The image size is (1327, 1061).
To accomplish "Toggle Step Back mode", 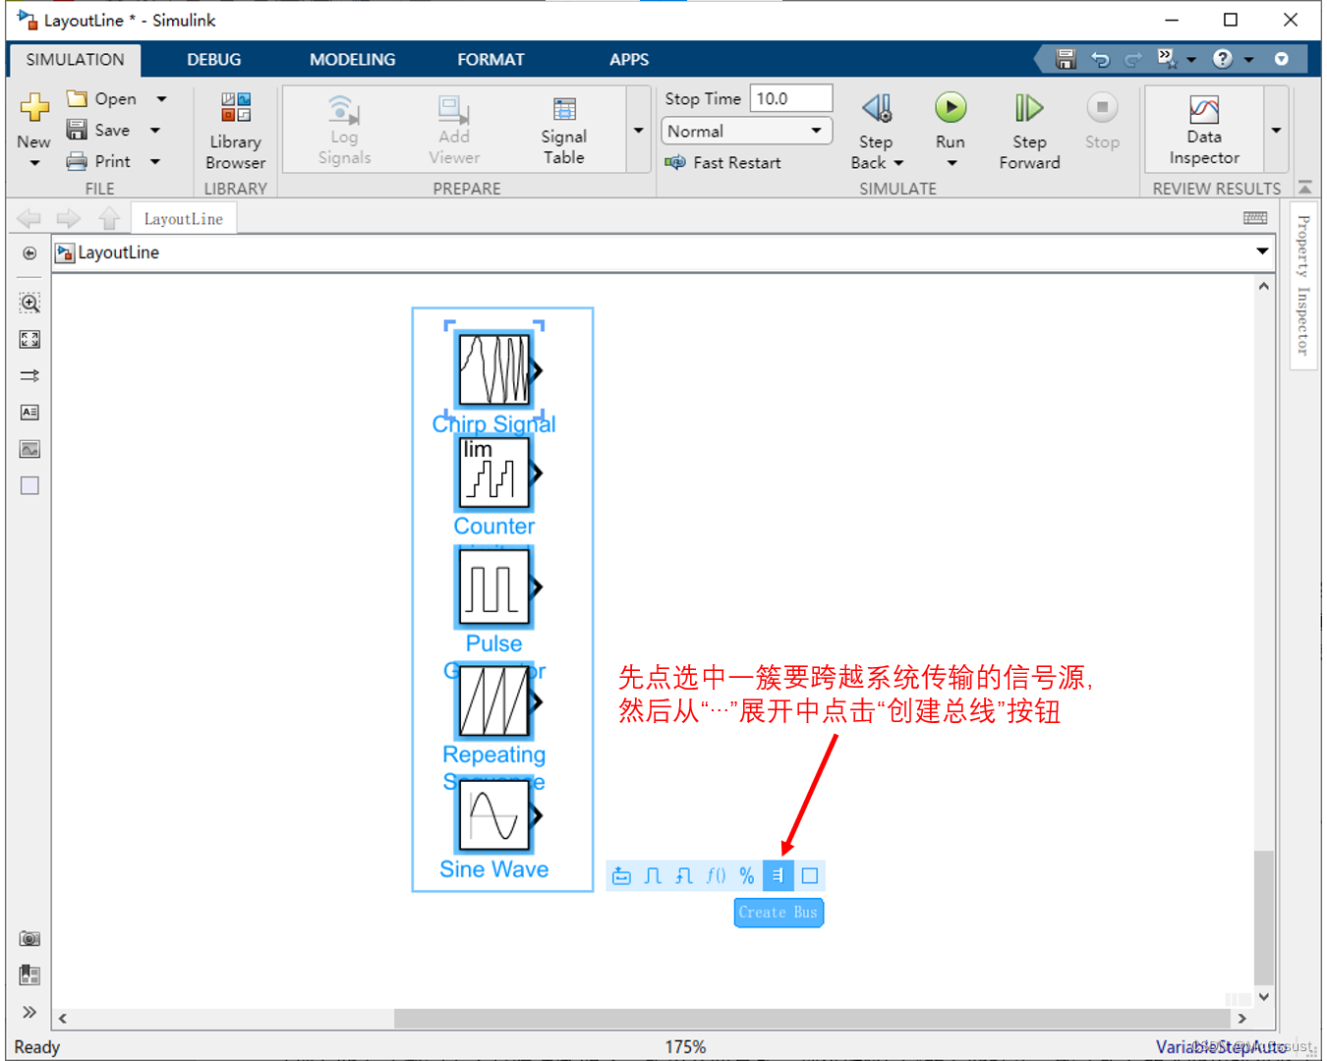I will (875, 129).
